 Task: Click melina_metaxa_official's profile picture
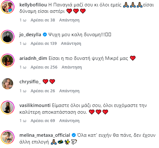click(7, 137)
